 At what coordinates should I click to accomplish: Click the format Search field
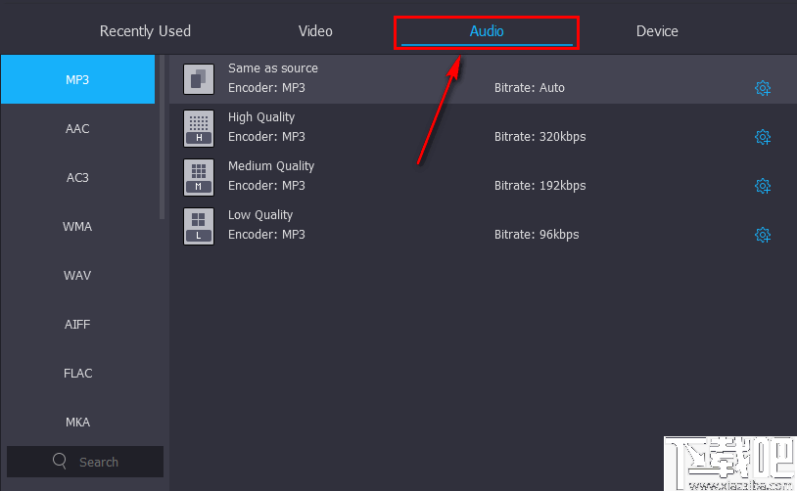point(98,462)
